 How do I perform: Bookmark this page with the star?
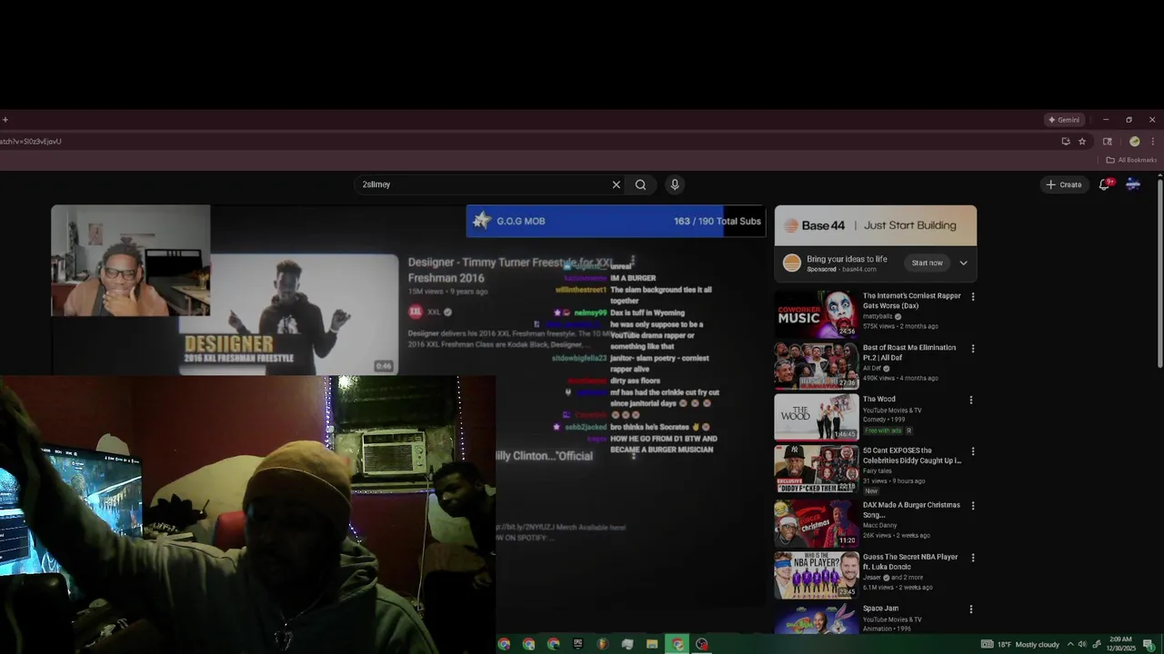click(x=1082, y=142)
